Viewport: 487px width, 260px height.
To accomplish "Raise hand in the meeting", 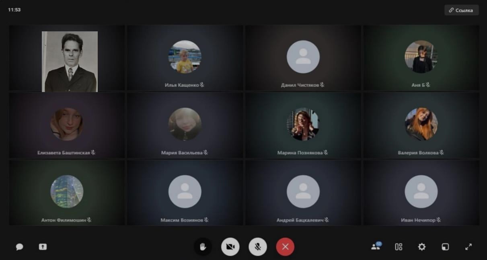I will tap(203, 247).
